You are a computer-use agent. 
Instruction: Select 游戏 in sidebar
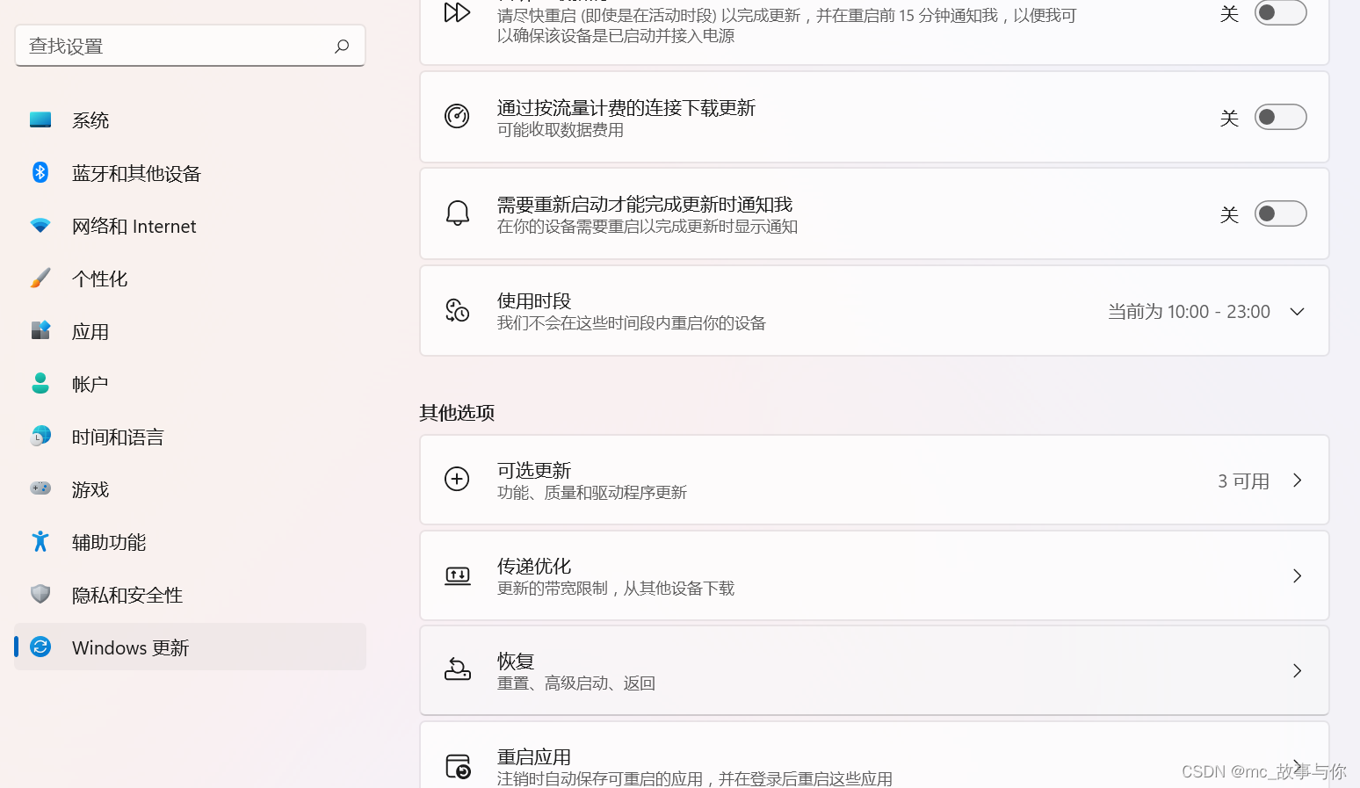190,489
